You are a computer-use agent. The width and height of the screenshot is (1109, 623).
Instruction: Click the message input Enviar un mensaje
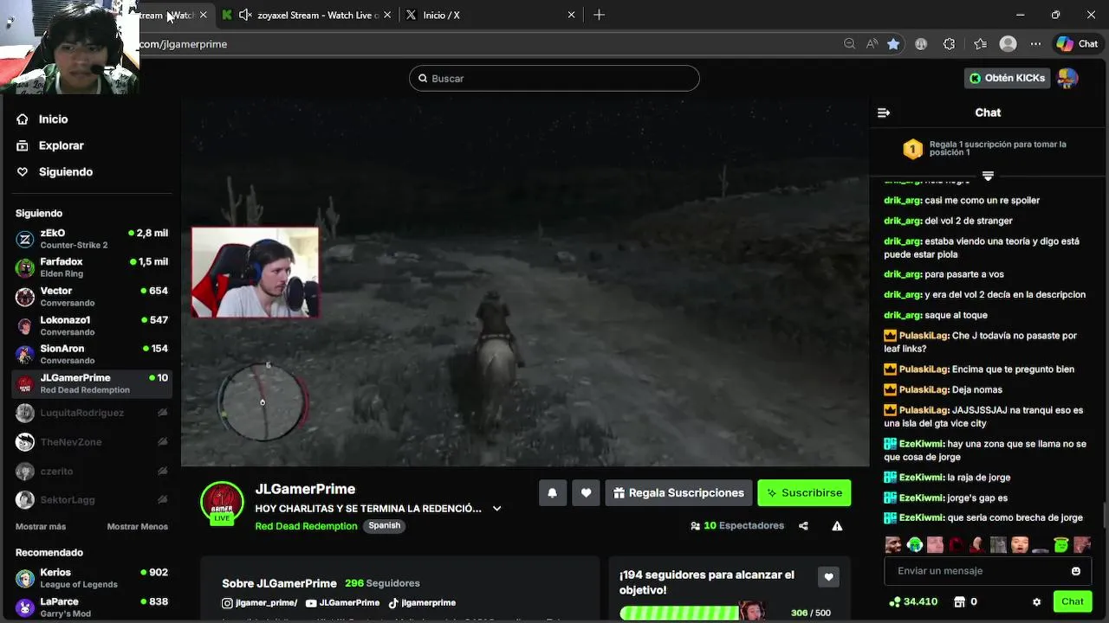pyautogui.click(x=976, y=571)
